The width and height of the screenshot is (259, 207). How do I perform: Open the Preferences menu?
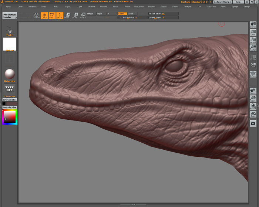click(139, 7)
